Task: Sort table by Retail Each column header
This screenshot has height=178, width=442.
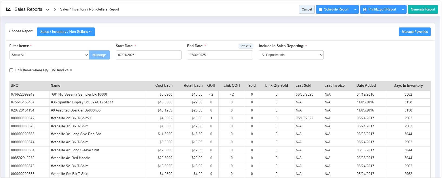Action: [193, 86]
